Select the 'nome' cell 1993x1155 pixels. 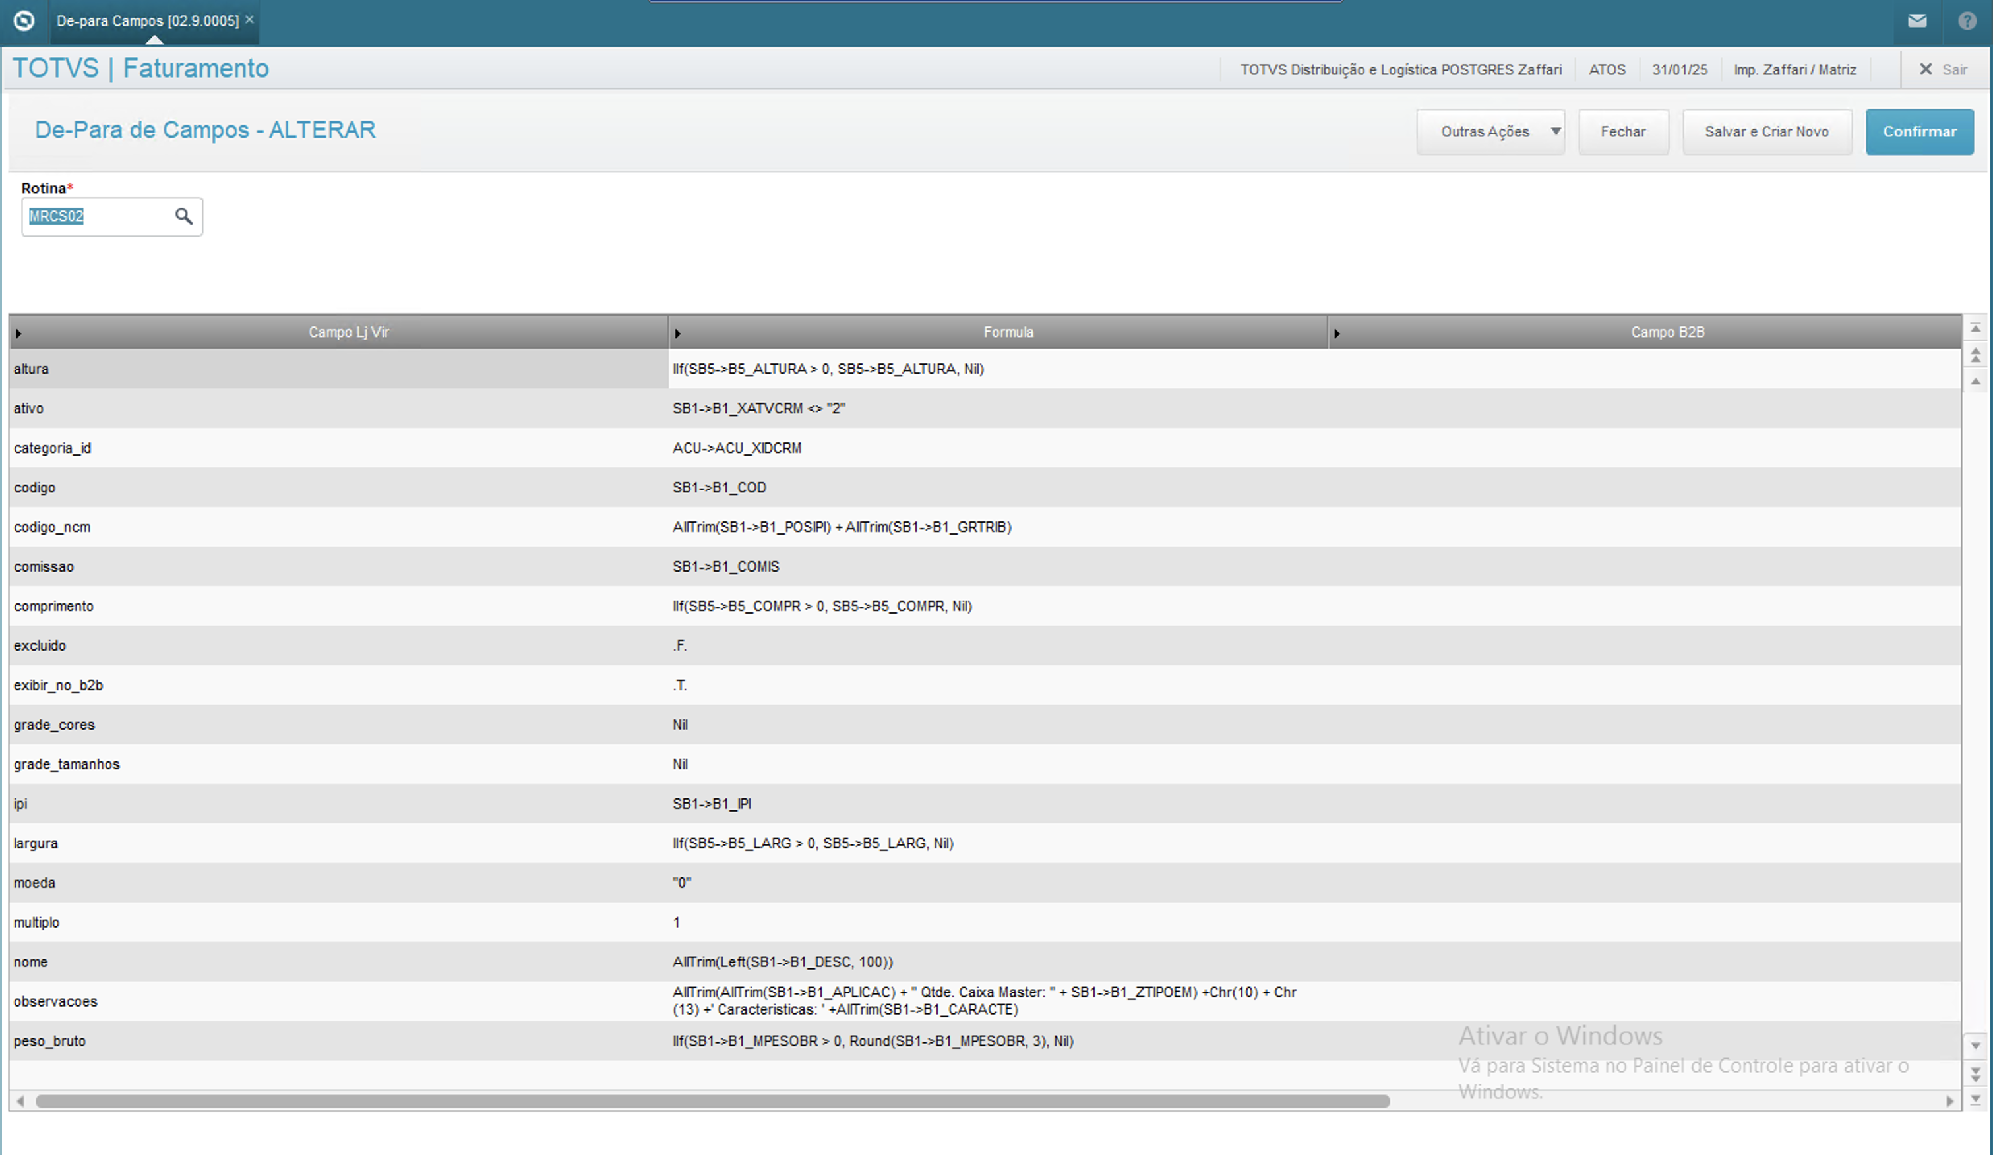tap(338, 961)
